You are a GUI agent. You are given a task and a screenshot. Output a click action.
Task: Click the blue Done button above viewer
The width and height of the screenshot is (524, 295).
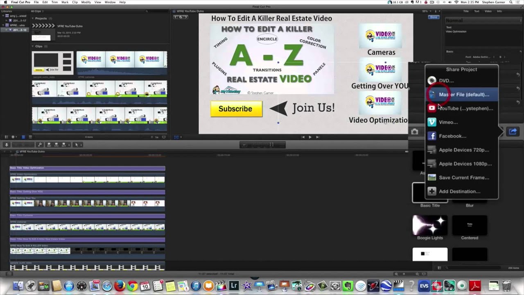pyautogui.click(x=434, y=17)
